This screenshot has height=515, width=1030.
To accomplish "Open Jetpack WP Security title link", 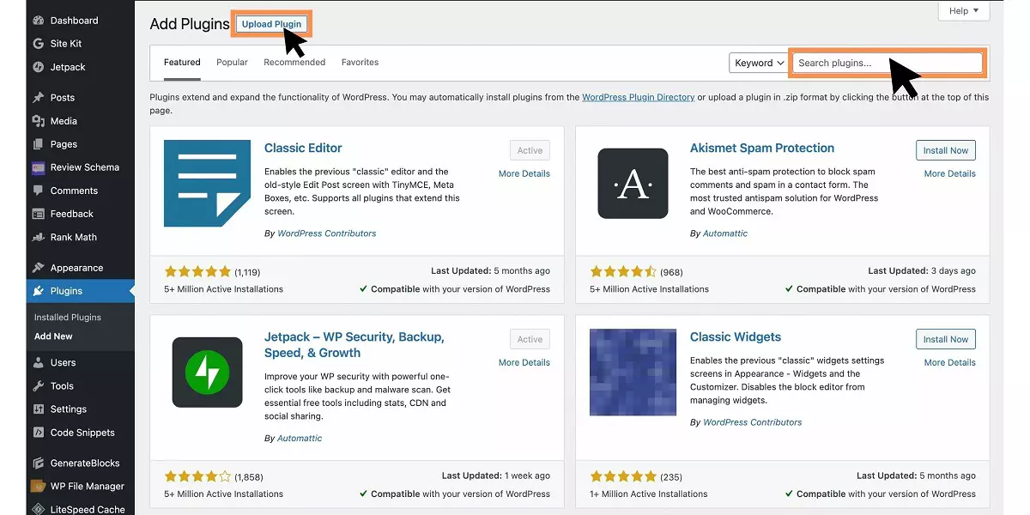I will (354, 345).
